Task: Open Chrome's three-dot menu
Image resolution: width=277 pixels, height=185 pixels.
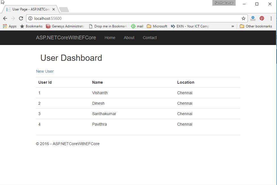Action: click(x=271, y=18)
